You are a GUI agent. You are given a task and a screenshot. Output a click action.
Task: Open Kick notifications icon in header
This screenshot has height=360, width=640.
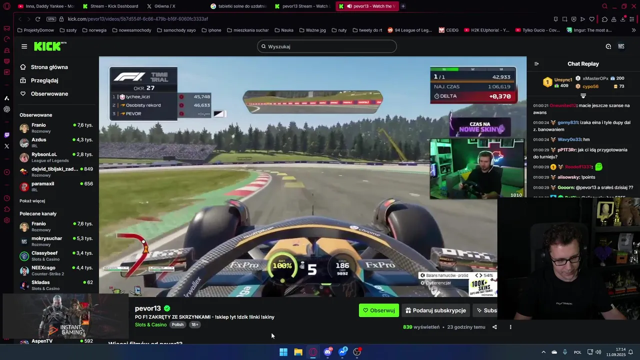608,46
